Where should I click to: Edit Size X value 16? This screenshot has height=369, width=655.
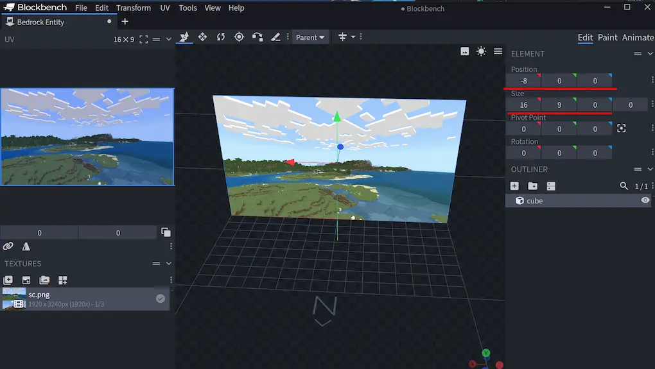[x=523, y=105]
